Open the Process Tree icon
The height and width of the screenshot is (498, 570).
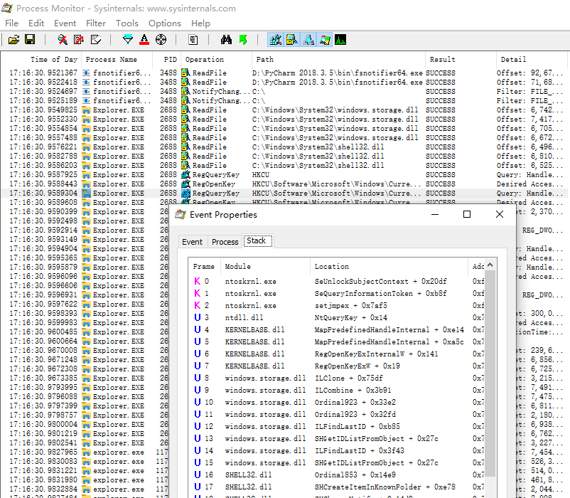193,40
